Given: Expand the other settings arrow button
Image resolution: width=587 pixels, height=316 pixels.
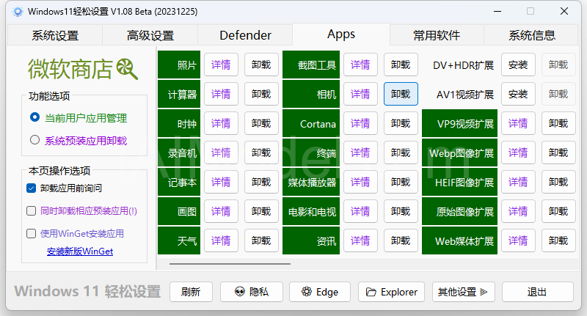Looking at the screenshot, I should (x=464, y=292).
